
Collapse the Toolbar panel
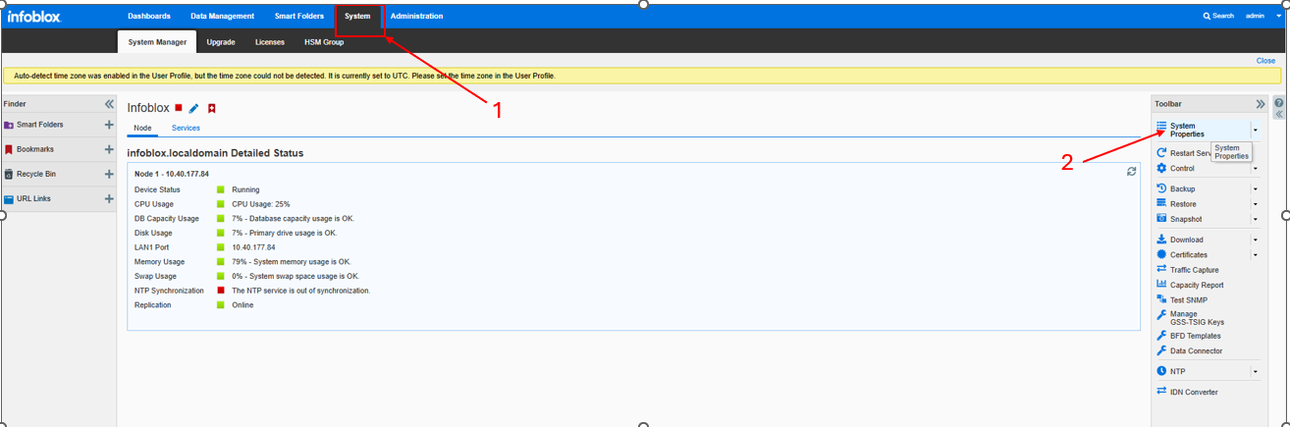[1261, 104]
